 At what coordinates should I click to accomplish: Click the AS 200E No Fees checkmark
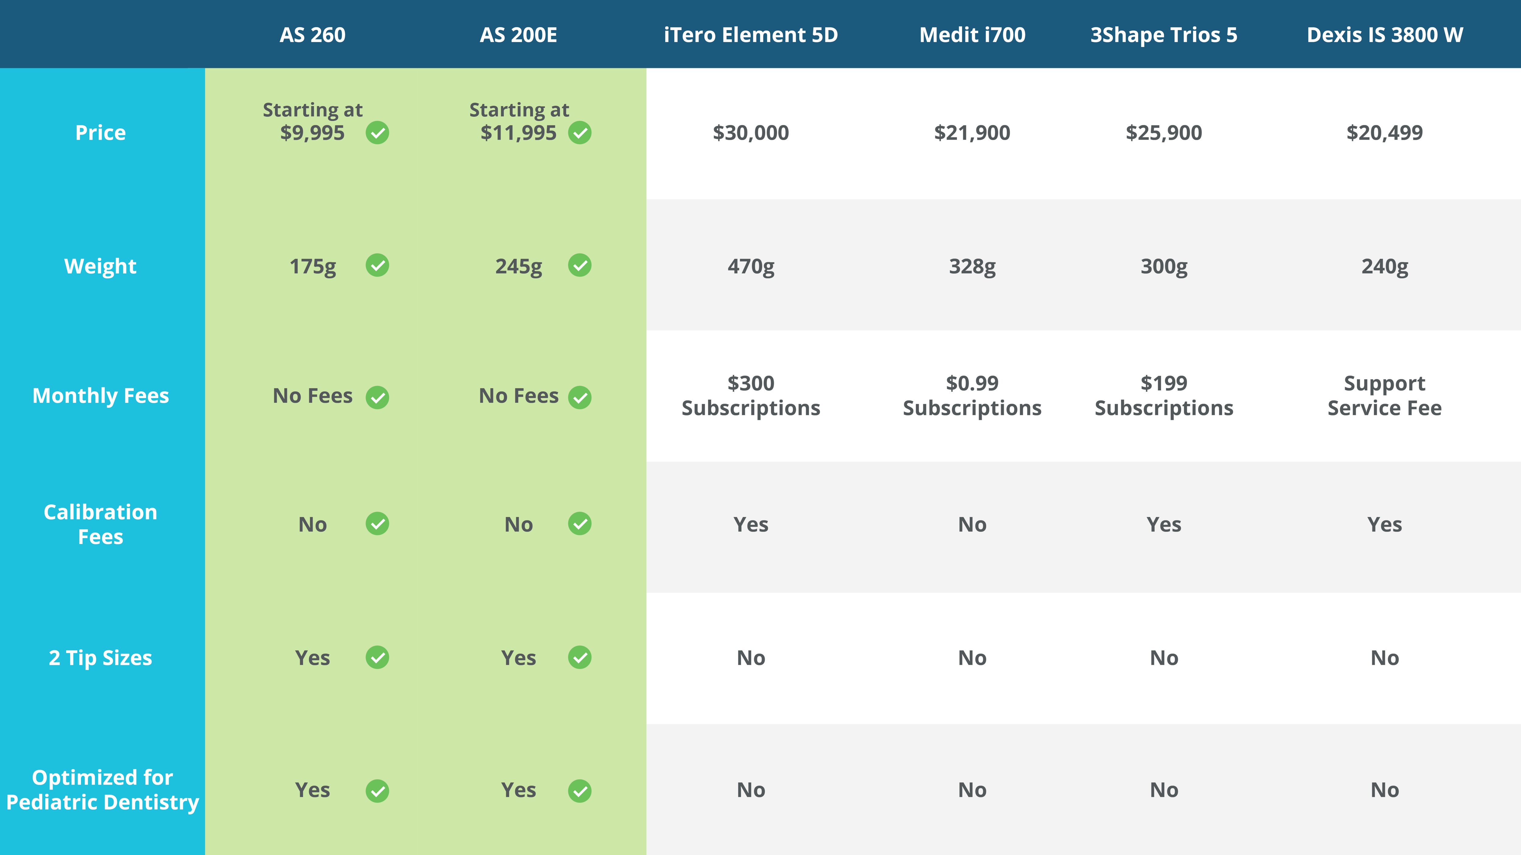coord(580,397)
